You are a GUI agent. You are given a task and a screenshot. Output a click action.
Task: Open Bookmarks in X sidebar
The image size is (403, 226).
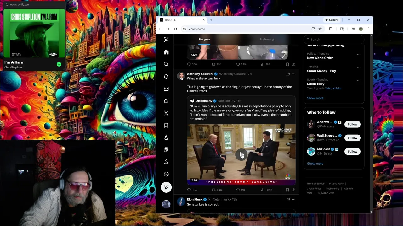click(166, 125)
